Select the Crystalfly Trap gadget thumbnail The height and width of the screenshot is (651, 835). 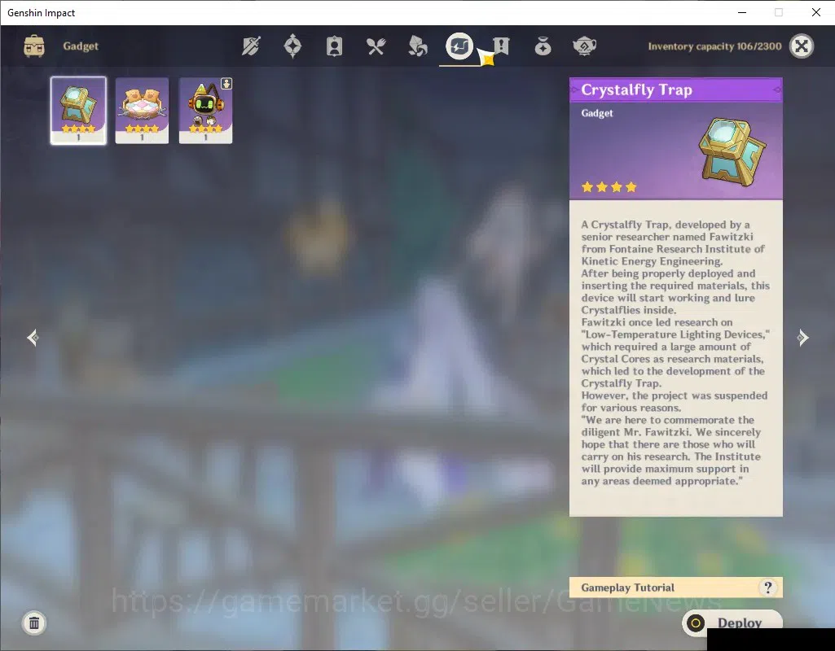click(x=78, y=111)
